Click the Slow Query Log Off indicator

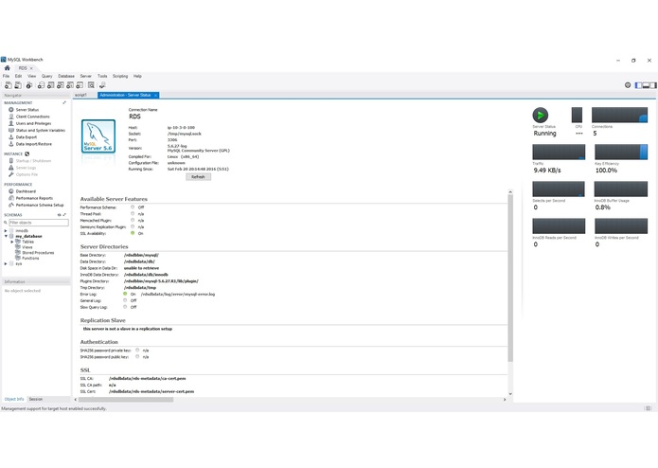(125, 307)
